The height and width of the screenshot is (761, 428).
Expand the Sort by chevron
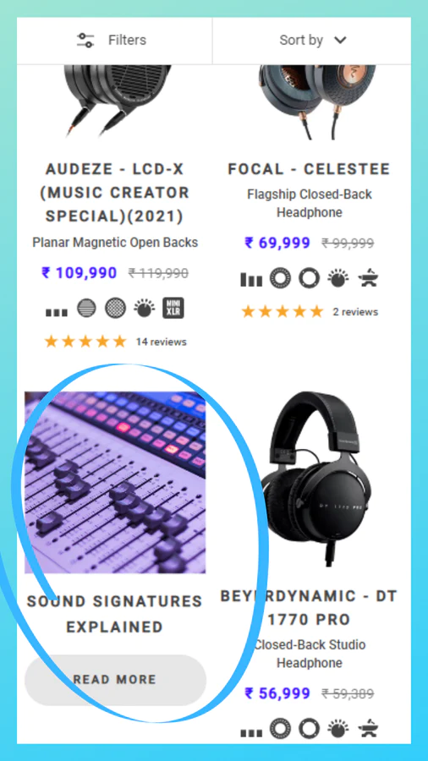click(x=341, y=41)
